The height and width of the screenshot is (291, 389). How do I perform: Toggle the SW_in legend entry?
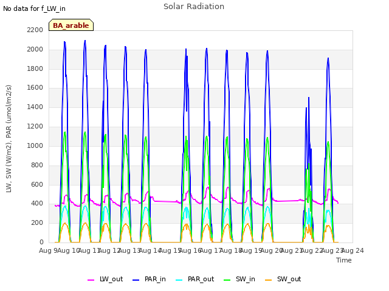(239, 279)
